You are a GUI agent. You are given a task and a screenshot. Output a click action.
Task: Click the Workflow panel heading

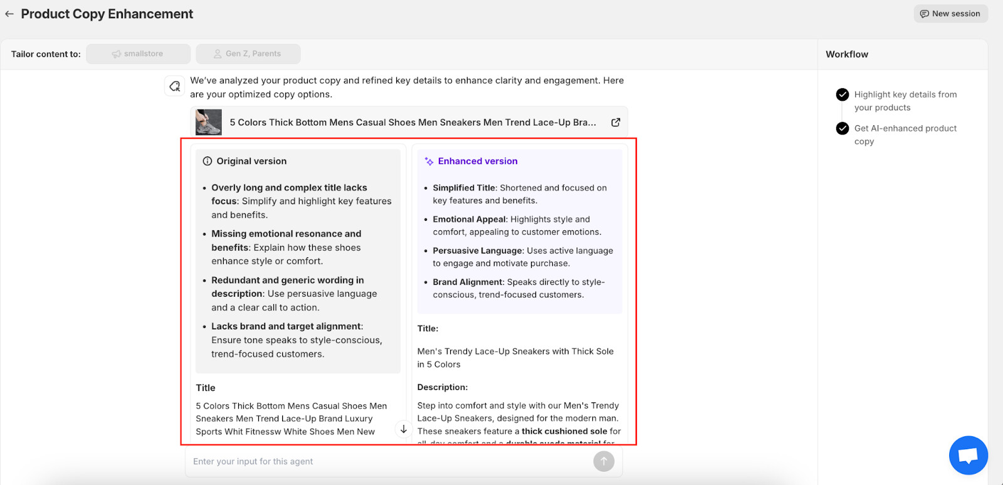coord(847,54)
